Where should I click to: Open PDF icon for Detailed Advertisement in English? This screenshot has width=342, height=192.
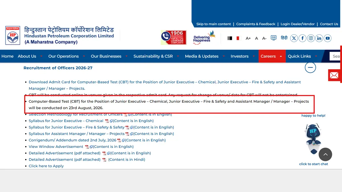tap(104, 153)
